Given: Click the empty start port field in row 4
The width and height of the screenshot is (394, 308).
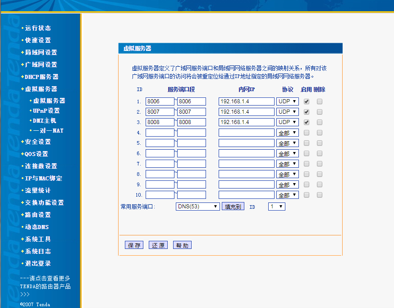Looking at the screenshot, I should (x=160, y=133).
